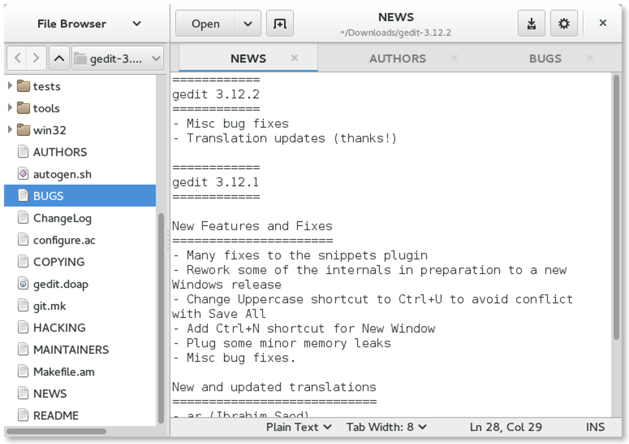Click the MAINTAINERS file icon
The height and width of the screenshot is (444, 629).
(23, 350)
